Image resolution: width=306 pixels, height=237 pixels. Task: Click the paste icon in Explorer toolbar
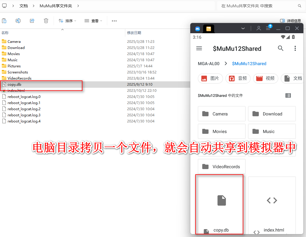[x=4, y=21]
